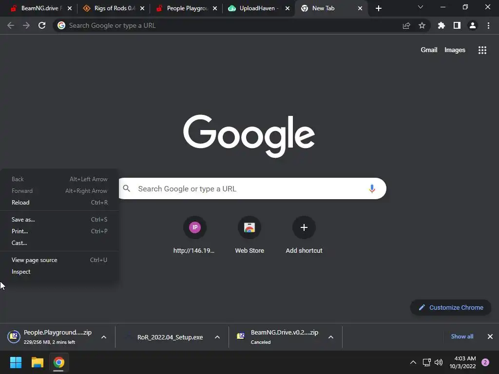
Task: Expand options for RoR_2022.04_Setup.exe download
Action: click(x=217, y=337)
